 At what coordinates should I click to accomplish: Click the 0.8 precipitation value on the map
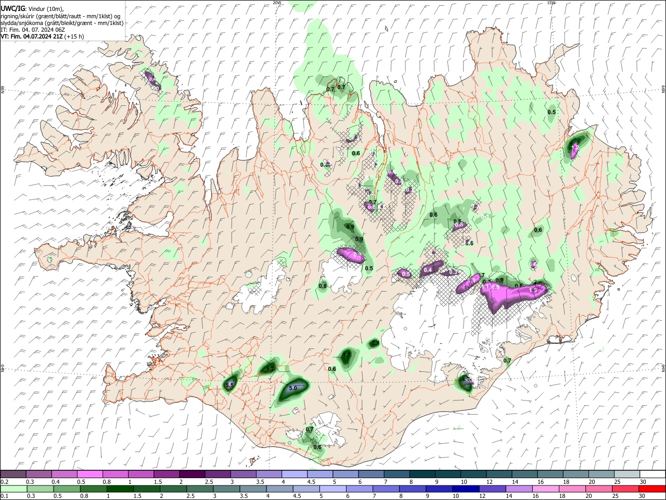click(323, 286)
